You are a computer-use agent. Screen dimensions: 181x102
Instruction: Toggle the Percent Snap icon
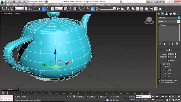(x=89, y=9)
